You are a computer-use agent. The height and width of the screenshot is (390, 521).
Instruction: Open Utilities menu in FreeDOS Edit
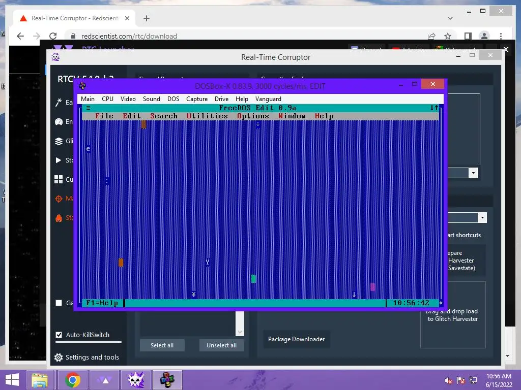208,116
